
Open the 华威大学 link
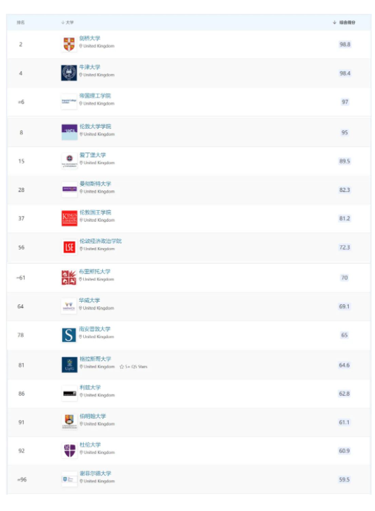[90, 300]
